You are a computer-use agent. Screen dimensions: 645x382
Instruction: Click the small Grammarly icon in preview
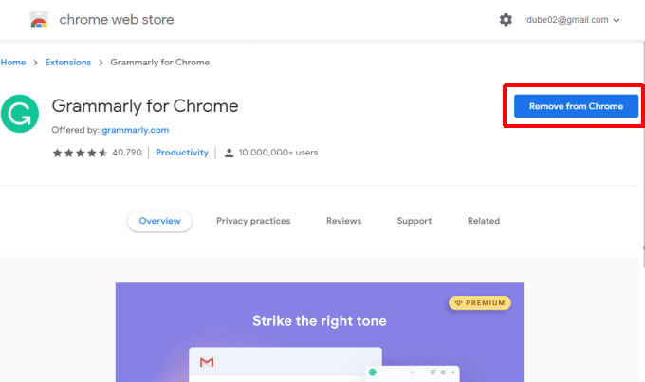point(373,372)
